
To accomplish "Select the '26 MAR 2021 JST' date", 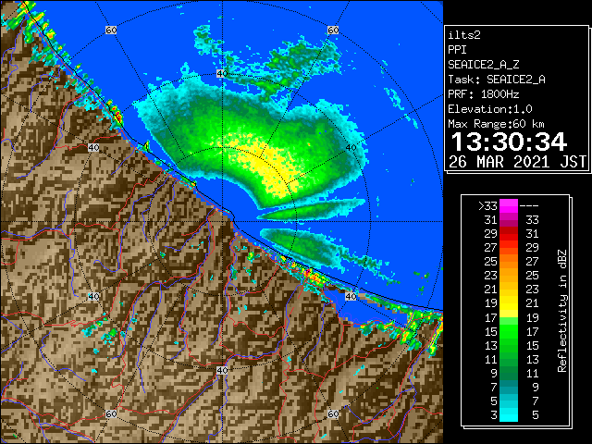I will coord(518,162).
